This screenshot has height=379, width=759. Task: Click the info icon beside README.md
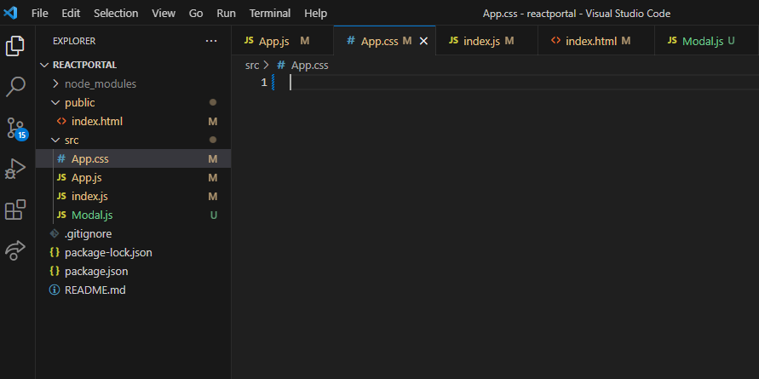click(x=55, y=290)
